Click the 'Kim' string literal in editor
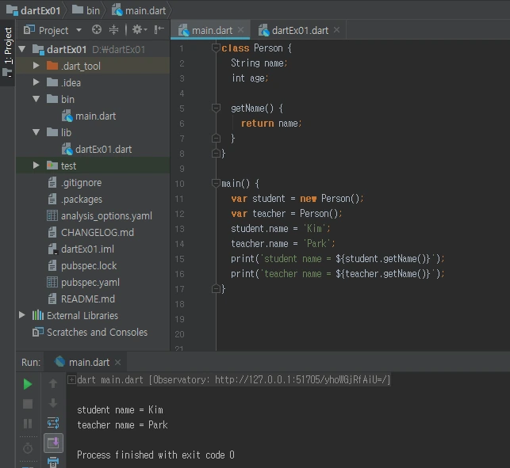This screenshot has height=468, width=510. 314,229
